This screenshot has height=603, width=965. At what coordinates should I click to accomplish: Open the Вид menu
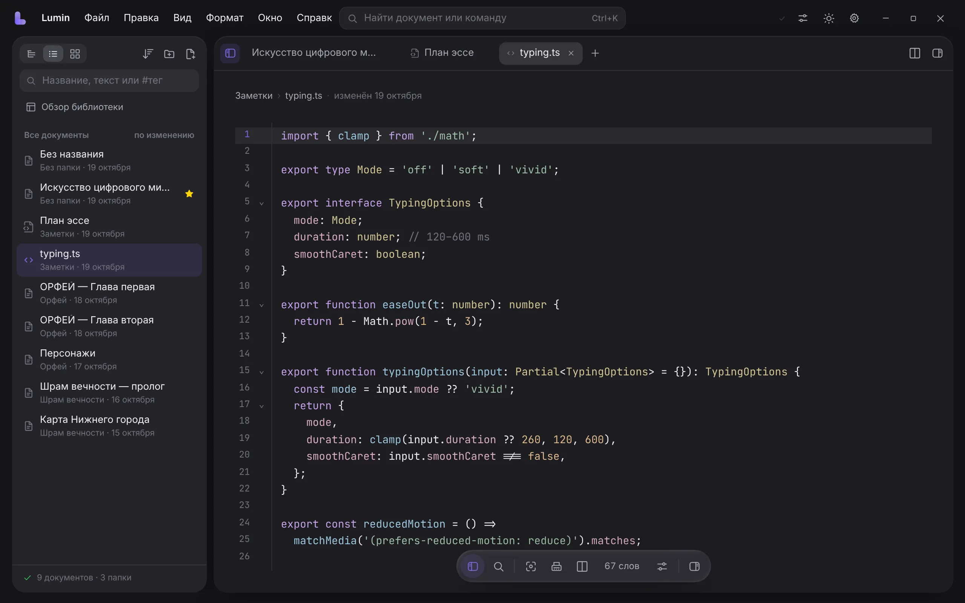coord(182,18)
